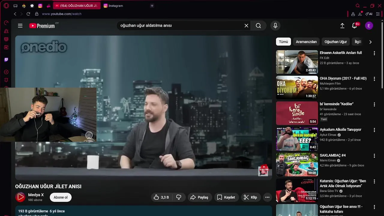Clear the YouTube search text
Viewport: 384px width, 216px height.
[x=246, y=26]
